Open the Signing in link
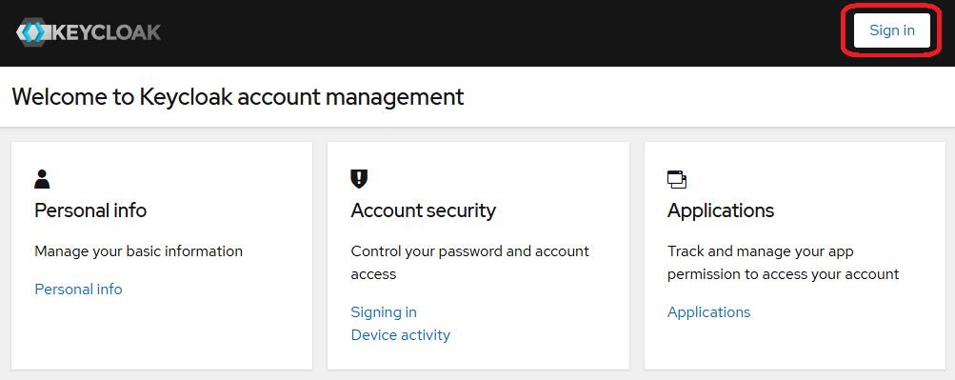 tap(384, 312)
